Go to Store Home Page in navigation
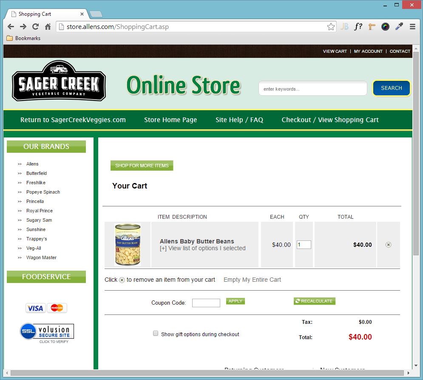The image size is (423, 380). coord(170,120)
